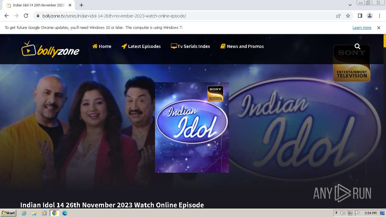Click the site search magnifier icon
The height and width of the screenshot is (217, 386).
coord(357,46)
